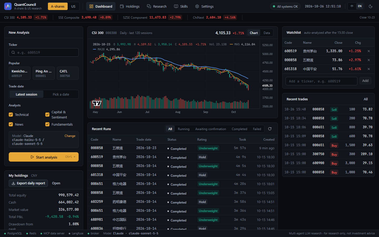
Task: Click Buy tag on 300750 trade
Action: click(334, 154)
